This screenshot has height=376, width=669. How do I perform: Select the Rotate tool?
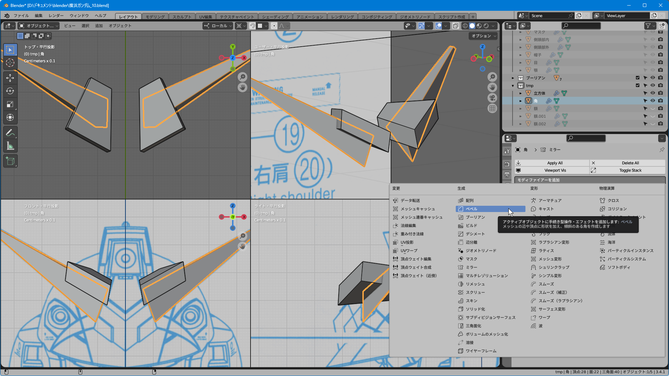click(x=10, y=91)
